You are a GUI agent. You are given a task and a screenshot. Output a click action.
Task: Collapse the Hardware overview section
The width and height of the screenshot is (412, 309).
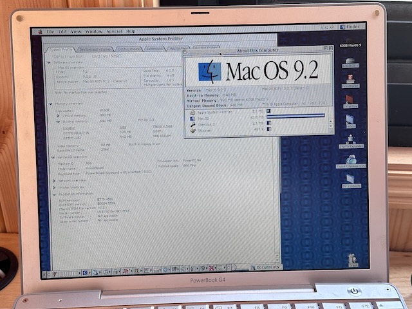[53, 157]
